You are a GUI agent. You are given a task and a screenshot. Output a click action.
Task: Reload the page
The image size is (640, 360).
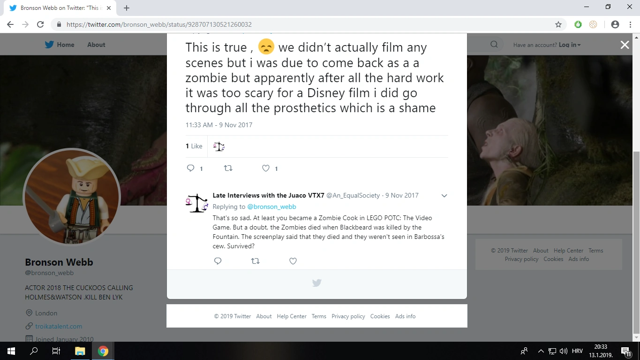(40, 24)
